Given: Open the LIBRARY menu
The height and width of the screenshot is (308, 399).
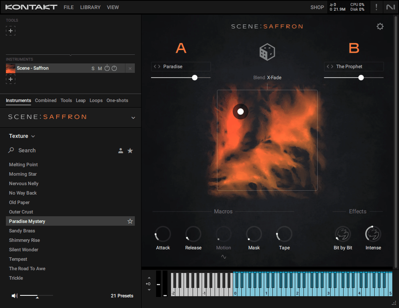Looking at the screenshot, I should (x=90, y=7).
